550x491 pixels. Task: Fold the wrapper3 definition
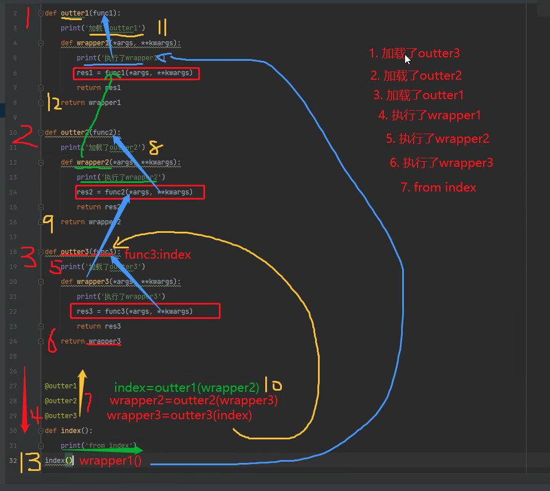click(41, 282)
